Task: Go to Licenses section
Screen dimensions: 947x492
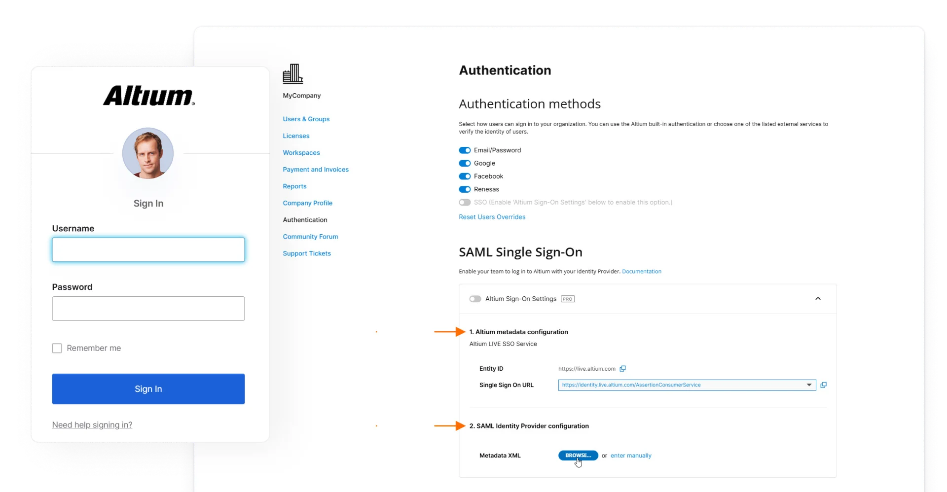Action: pyautogui.click(x=296, y=136)
